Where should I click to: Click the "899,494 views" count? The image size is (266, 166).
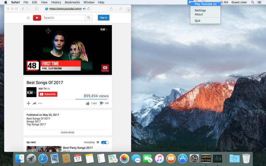96,96
